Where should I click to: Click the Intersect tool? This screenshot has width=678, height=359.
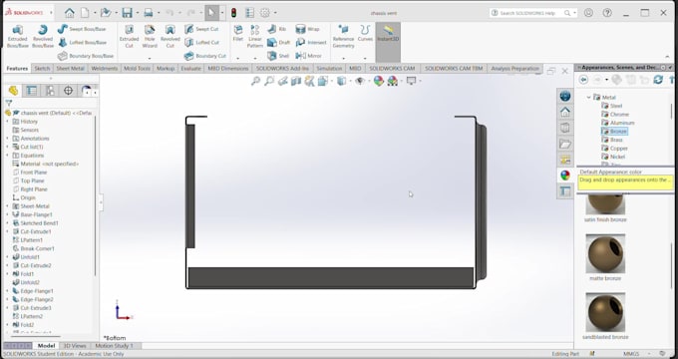pos(311,43)
